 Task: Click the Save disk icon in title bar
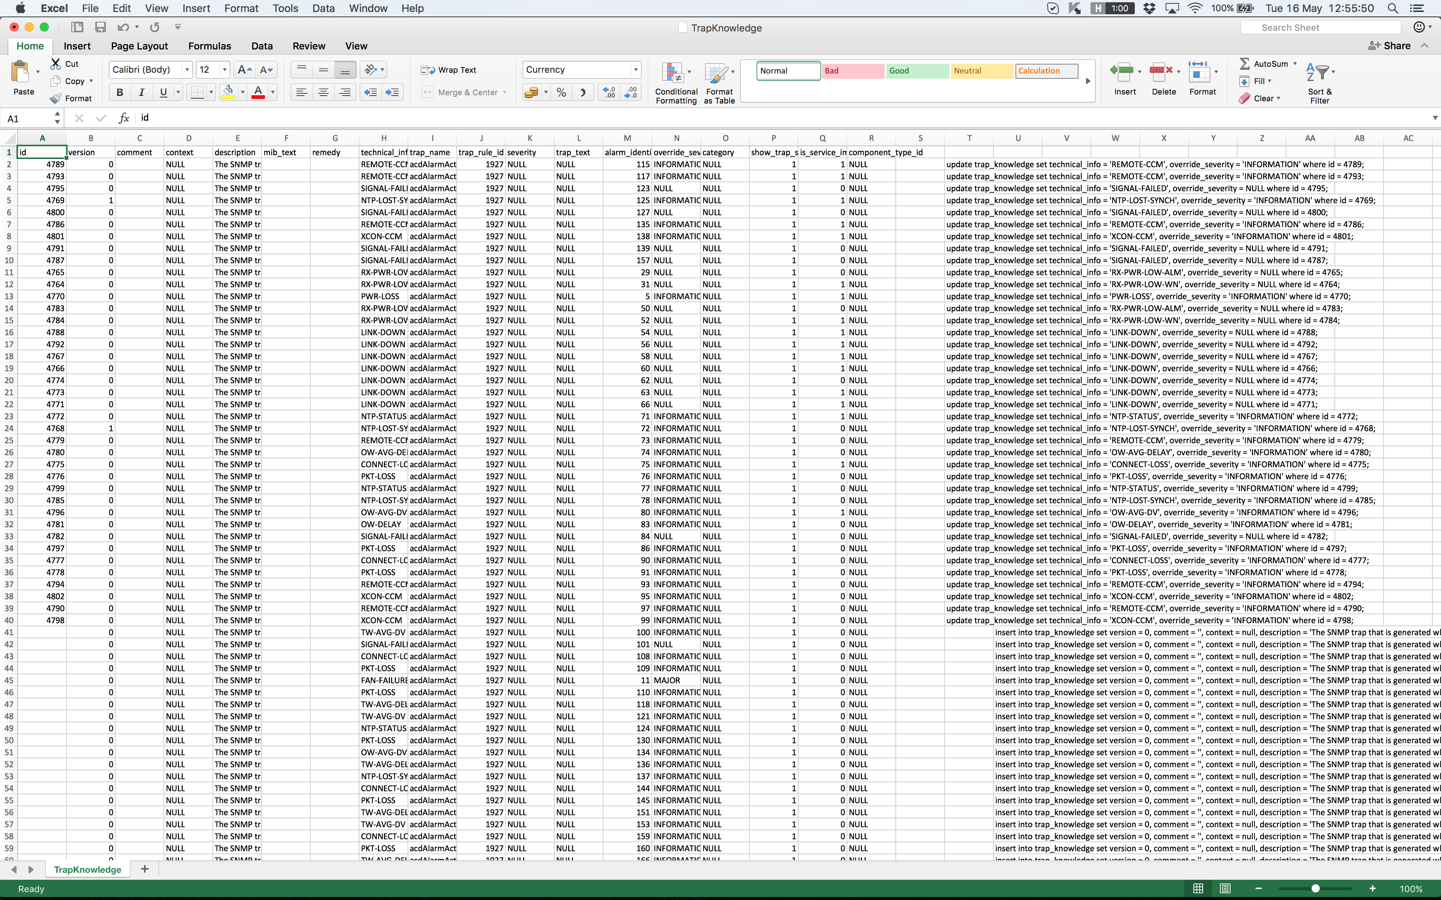[100, 27]
